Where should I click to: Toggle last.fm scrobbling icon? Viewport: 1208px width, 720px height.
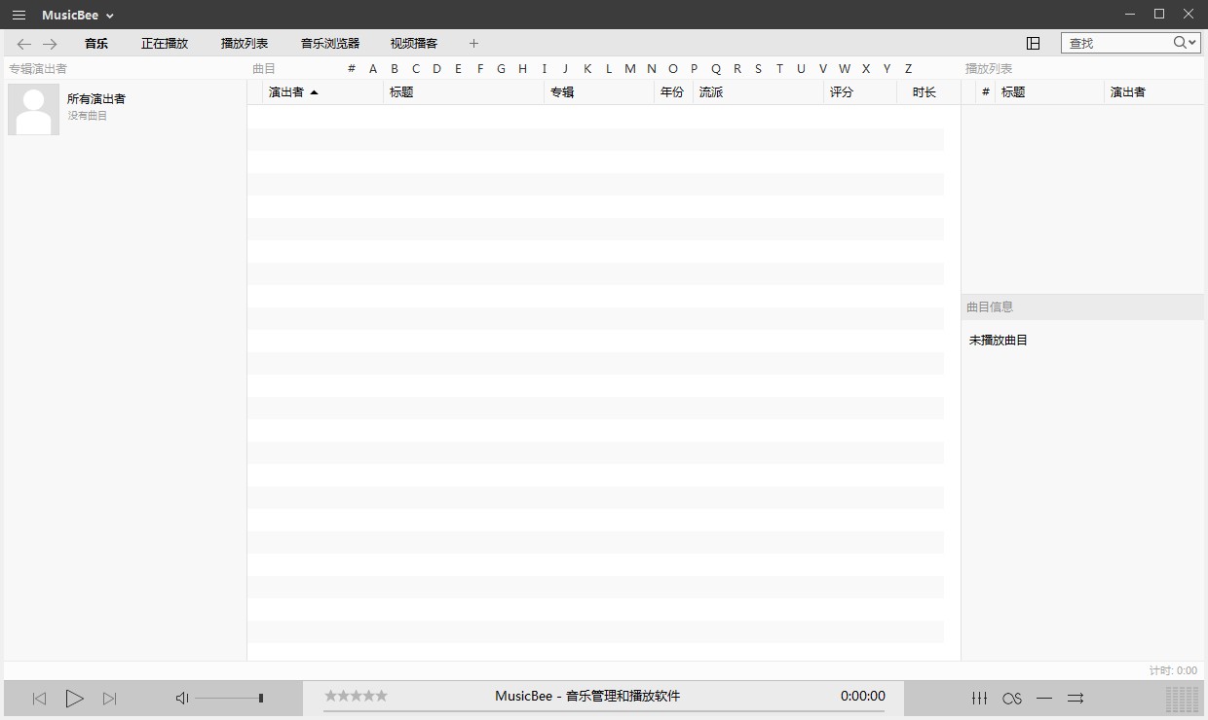point(1012,699)
